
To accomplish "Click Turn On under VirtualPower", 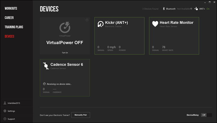I will [x=65, y=53].
